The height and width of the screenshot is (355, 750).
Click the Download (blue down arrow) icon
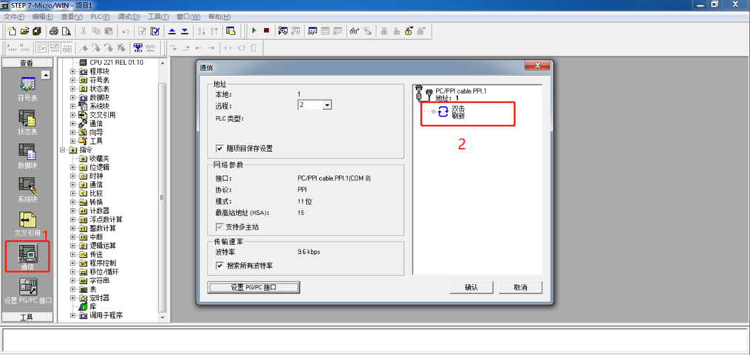(x=185, y=31)
